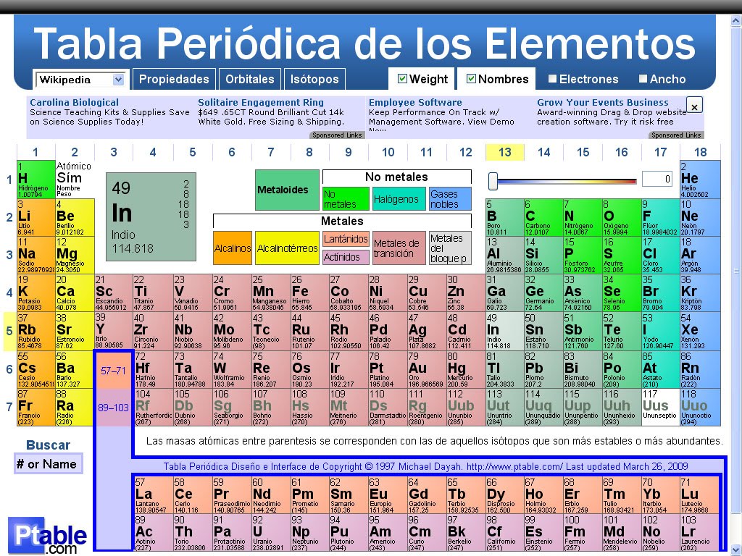Open the Wikipedia source dropdown
The image size is (742, 556).
tap(80, 80)
